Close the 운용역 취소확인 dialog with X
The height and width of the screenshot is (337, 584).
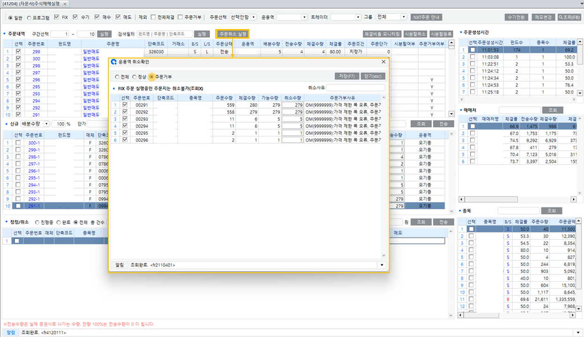pyautogui.click(x=383, y=62)
